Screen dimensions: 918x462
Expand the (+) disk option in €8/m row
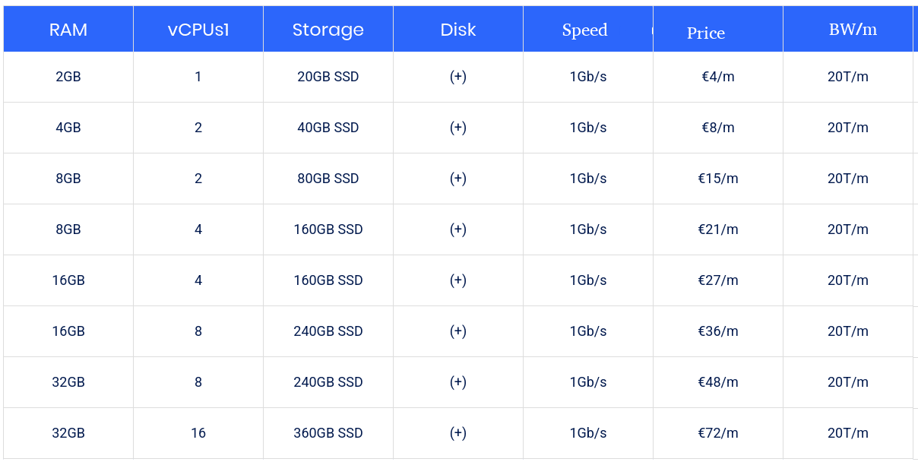click(457, 128)
